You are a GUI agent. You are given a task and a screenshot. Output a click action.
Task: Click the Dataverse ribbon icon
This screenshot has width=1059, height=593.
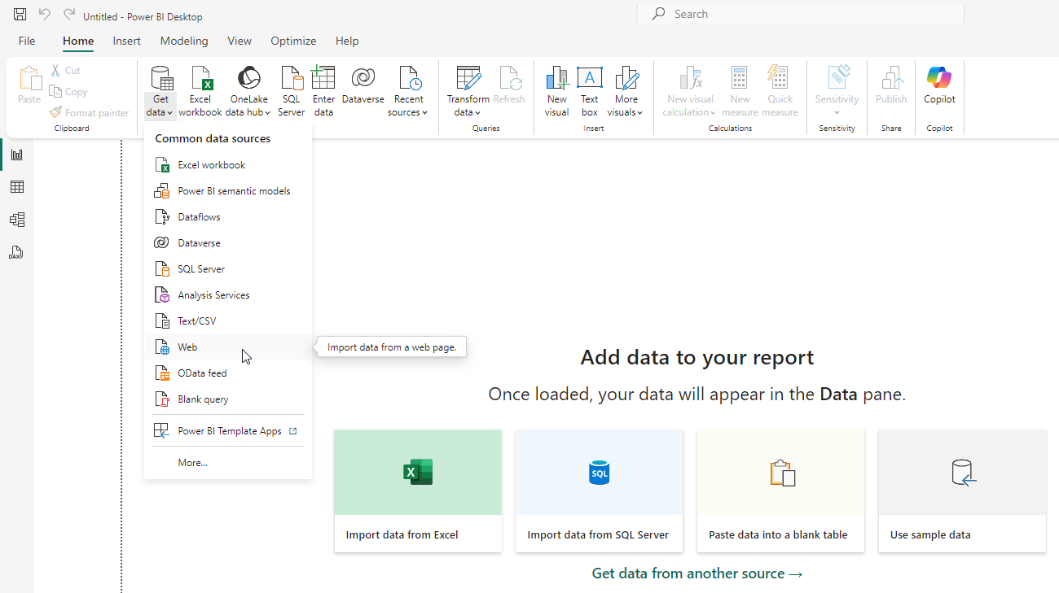tap(363, 85)
